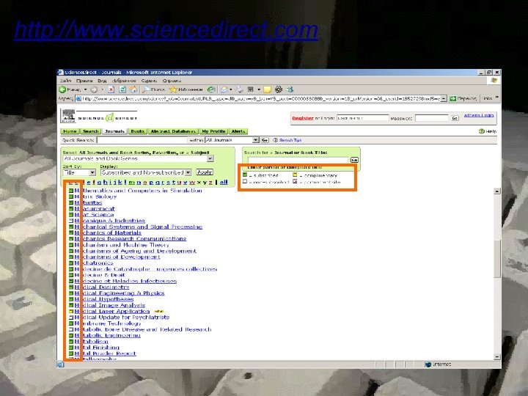Open the Back button history dropdown arrow
528x396 pixels.
pyautogui.click(x=86, y=89)
